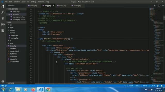
Task: Open the Search view icon
Action: pos(3,13)
